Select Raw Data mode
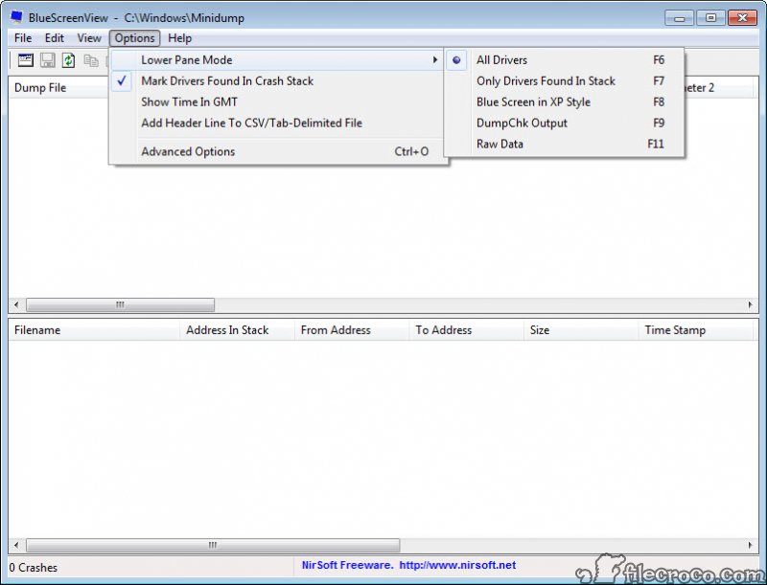The height and width of the screenshot is (585, 767). pyautogui.click(x=564, y=144)
